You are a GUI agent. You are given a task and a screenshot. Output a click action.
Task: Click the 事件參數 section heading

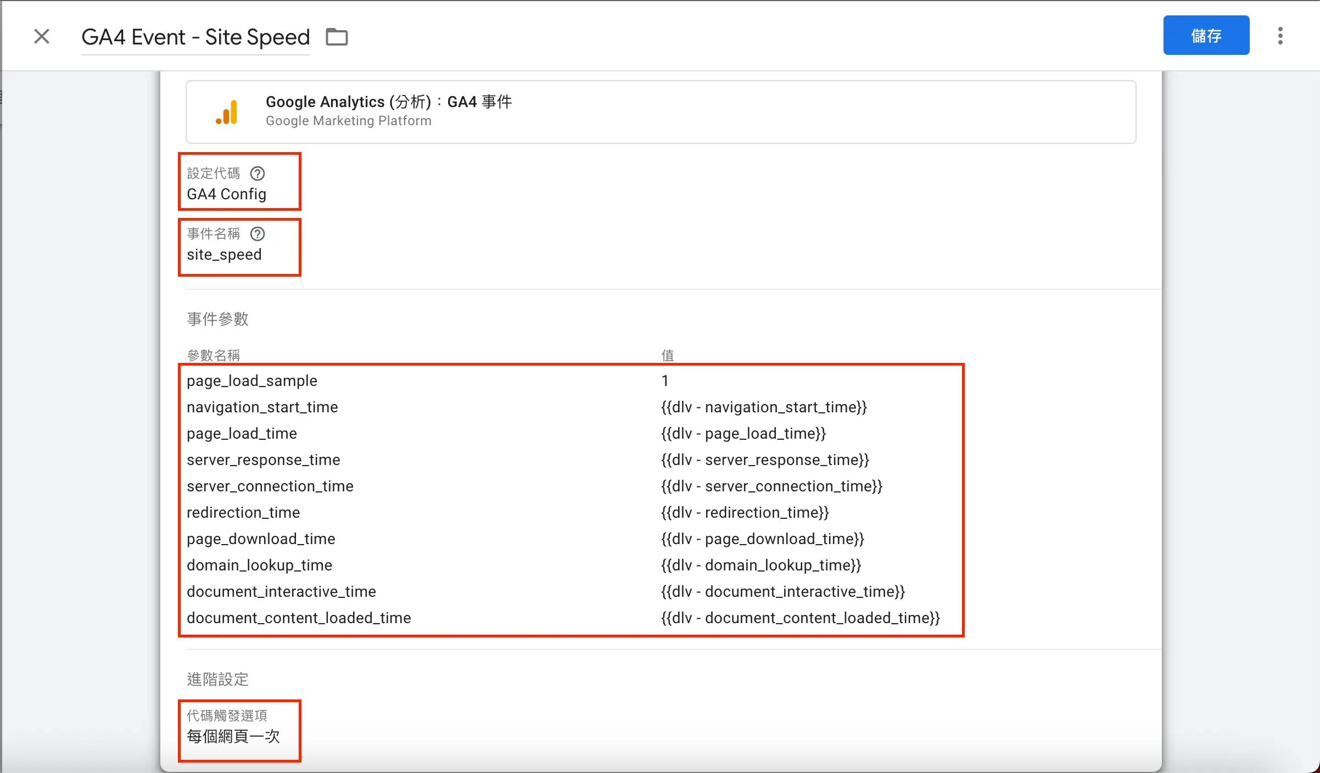[217, 319]
